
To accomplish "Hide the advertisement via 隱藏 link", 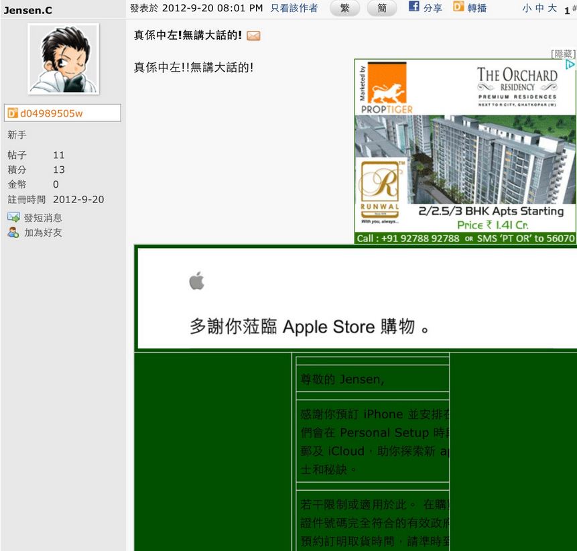I will [x=563, y=54].
